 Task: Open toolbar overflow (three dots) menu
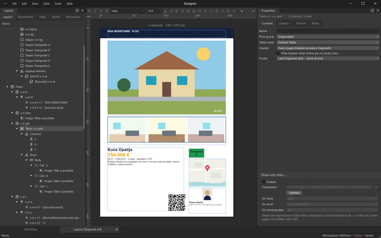pyautogui.click(x=254, y=11)
